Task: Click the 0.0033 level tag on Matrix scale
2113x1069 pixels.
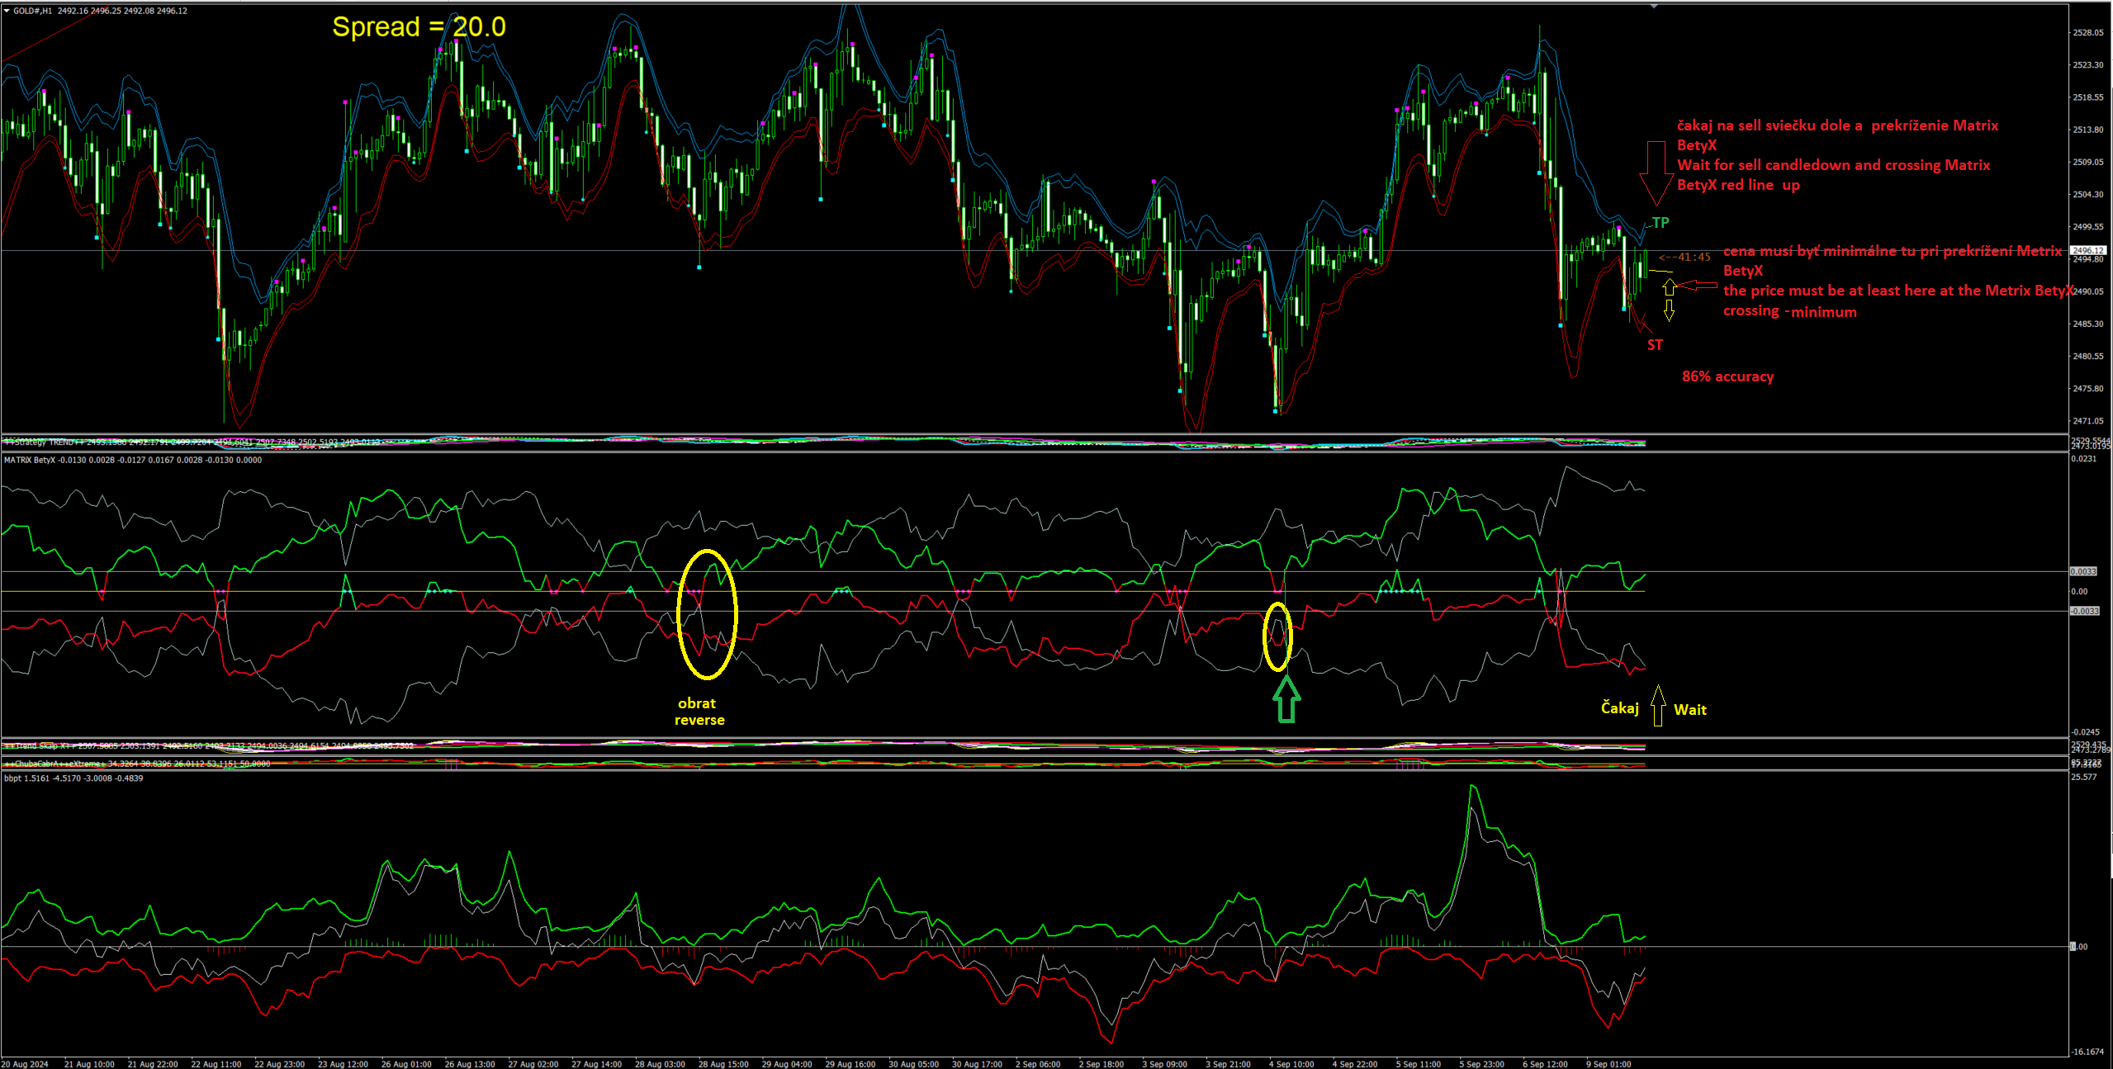Action: 2083,571
